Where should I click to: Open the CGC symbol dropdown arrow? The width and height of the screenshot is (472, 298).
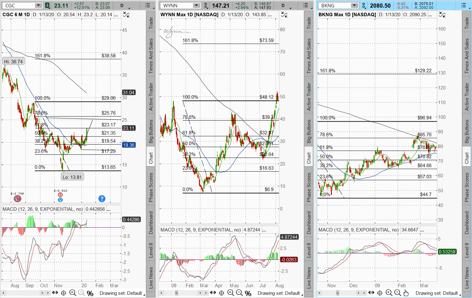pos(38,5)
